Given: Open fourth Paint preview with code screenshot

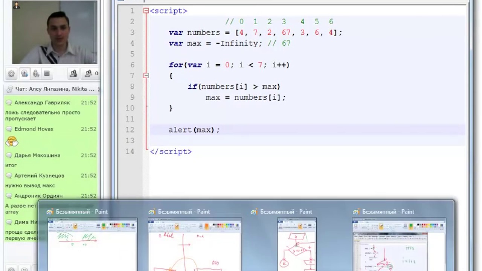Looking at the screenshot, I should coord(399,244).
